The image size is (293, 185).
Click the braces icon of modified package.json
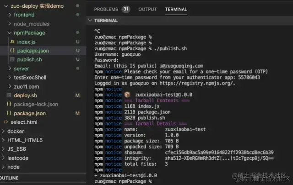coord(9,113)
